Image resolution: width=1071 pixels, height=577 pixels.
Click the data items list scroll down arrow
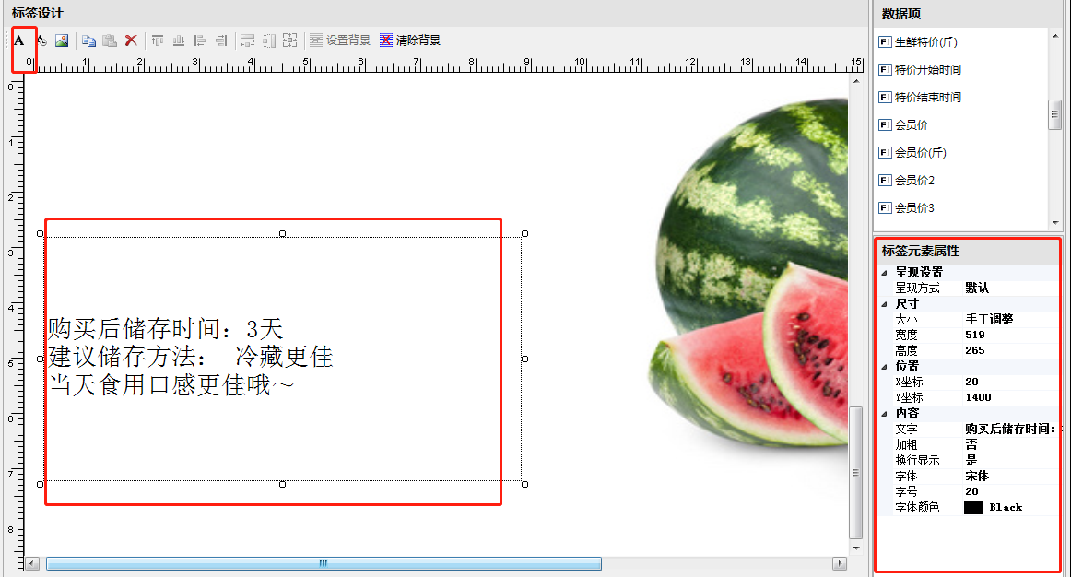[1055, 223]
